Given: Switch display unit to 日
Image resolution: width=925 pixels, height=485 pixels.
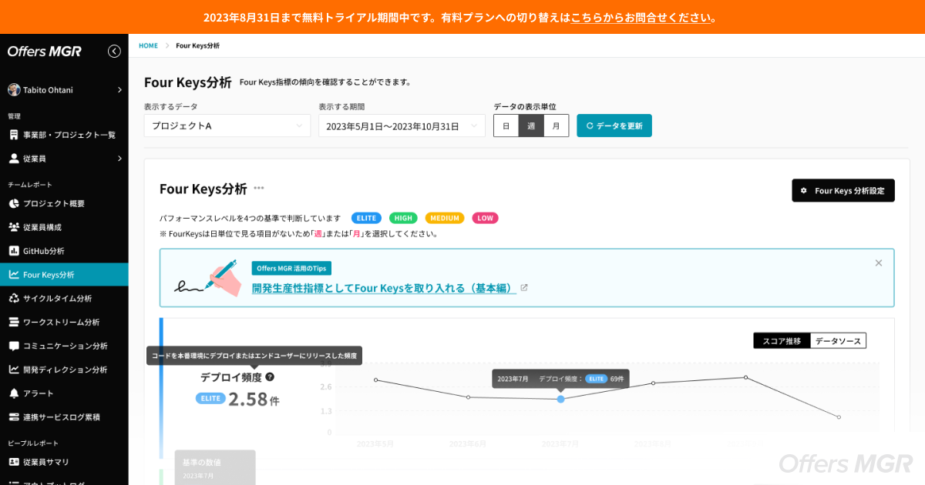Looking at the screenshot, I should (x=506, y=125).
